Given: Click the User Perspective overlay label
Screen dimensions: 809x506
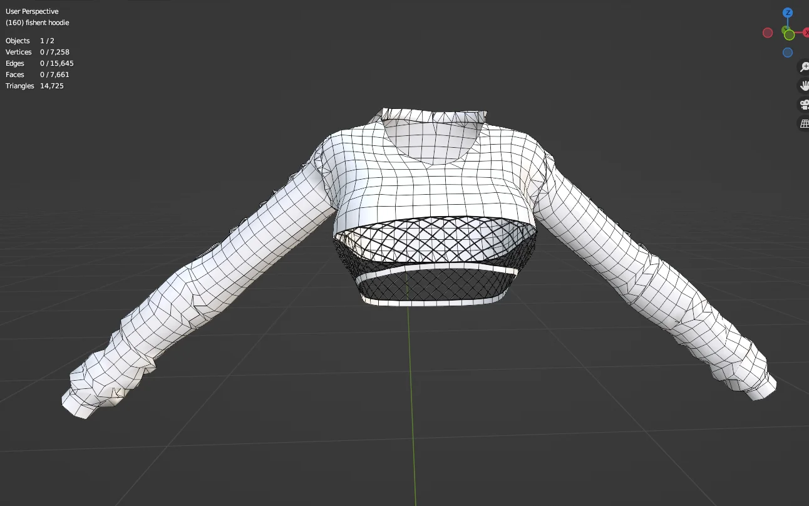Looking at the screenshot, I should point(32,11).
